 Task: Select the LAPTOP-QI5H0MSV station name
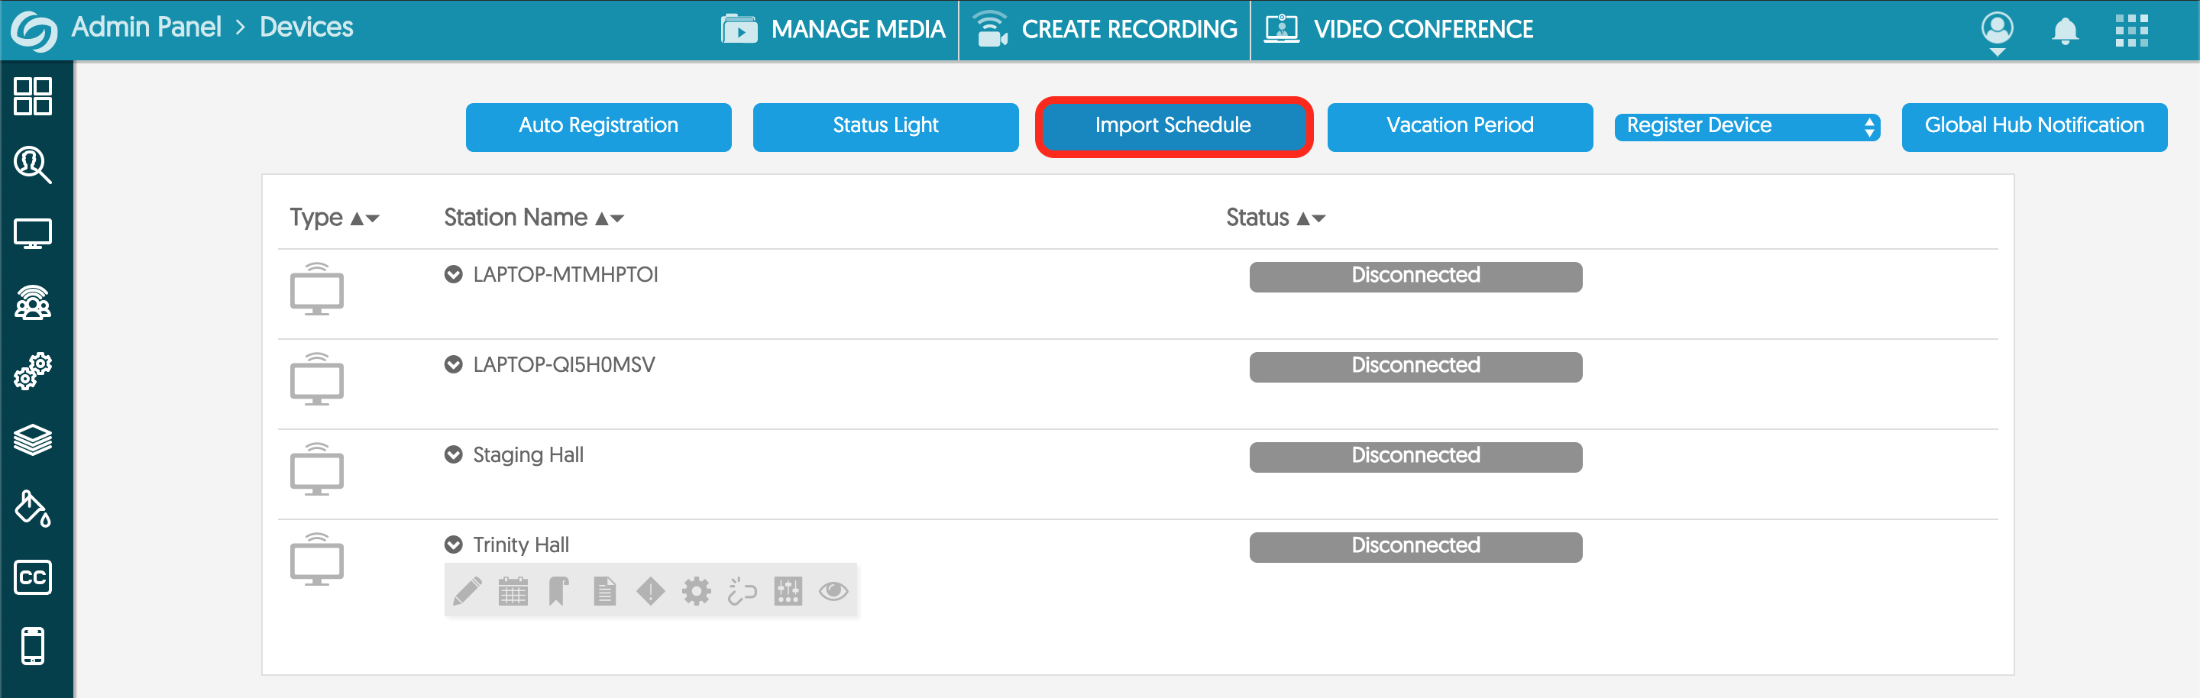pos(564,364)
